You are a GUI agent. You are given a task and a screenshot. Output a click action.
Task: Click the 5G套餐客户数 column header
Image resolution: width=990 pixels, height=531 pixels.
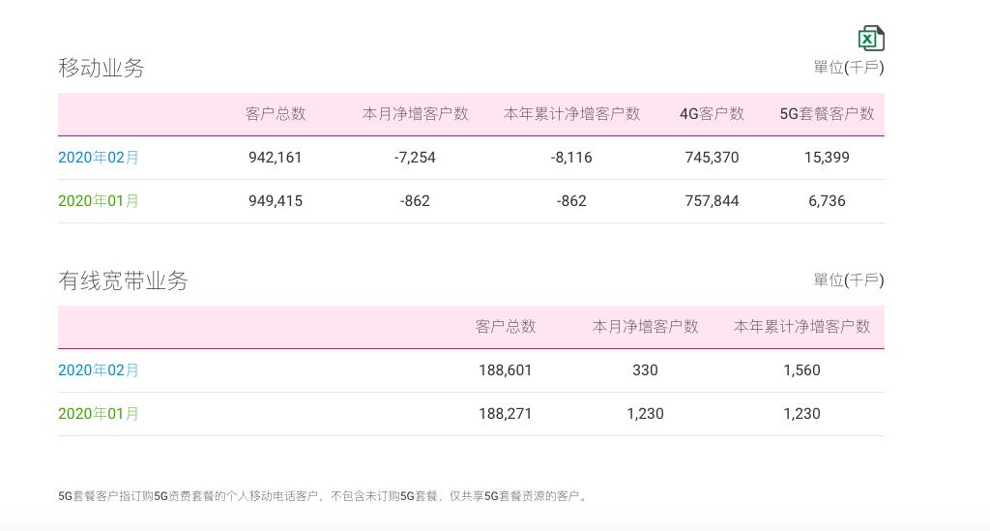click(827, 114)
